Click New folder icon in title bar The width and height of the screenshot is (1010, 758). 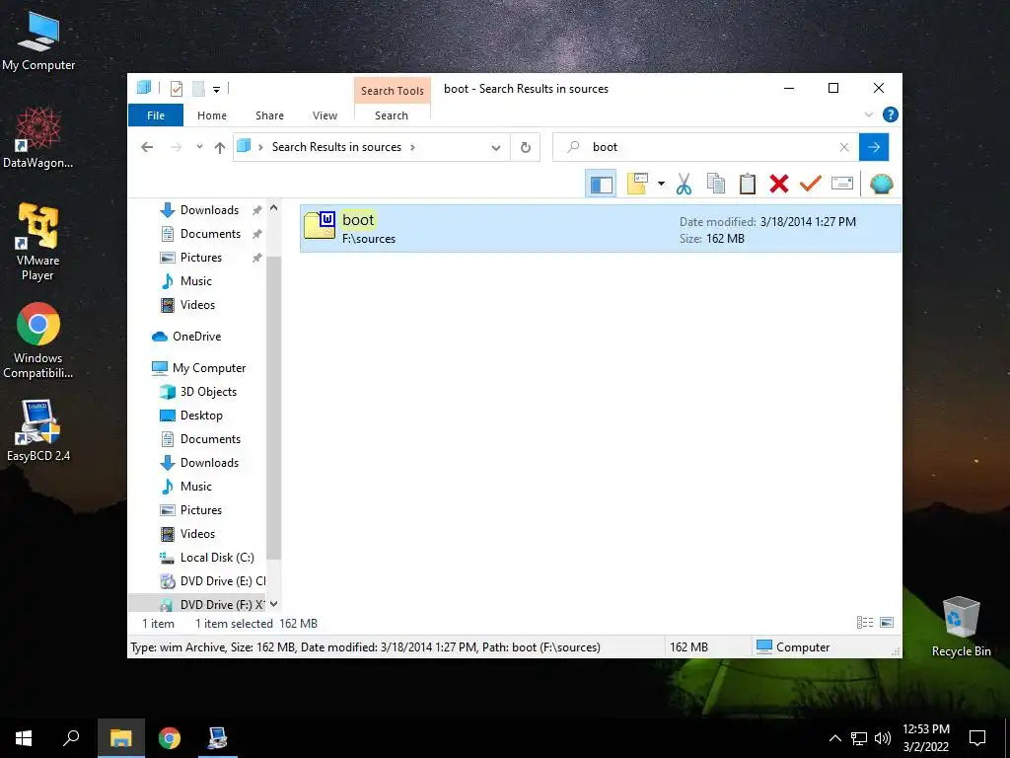tap(198, 88)
